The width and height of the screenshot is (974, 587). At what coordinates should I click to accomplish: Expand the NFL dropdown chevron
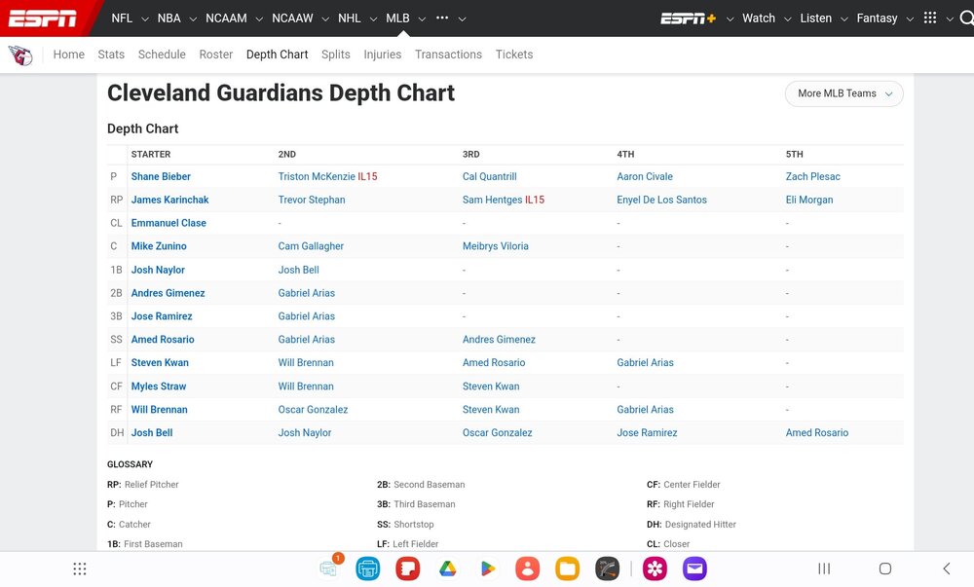[x=145, y=19]
